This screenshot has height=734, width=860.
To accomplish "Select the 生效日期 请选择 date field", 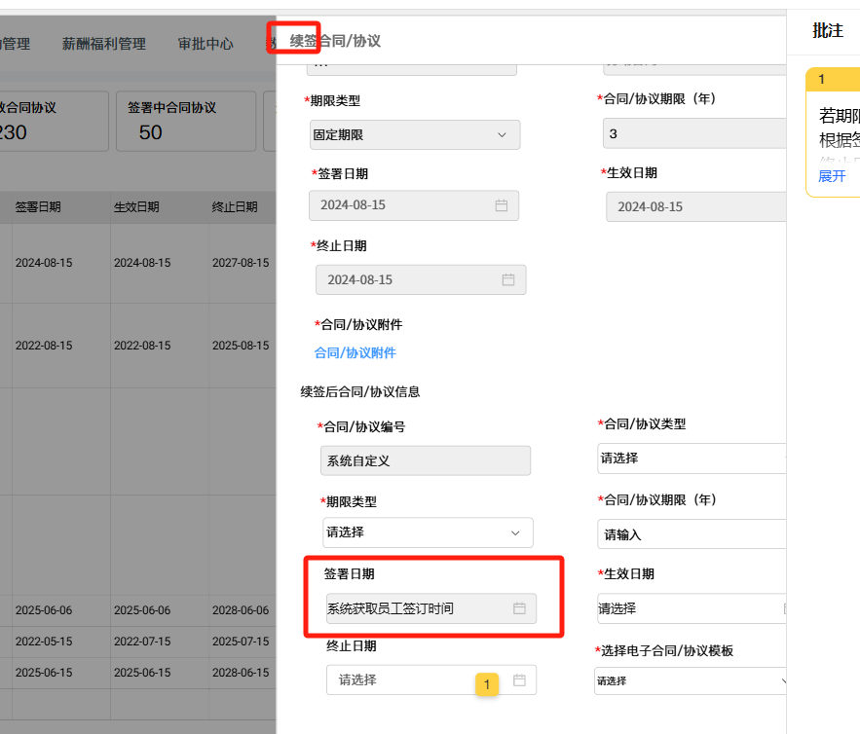I will (x=690, y=608).
